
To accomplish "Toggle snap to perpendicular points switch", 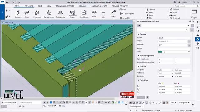I will [147, 103].
